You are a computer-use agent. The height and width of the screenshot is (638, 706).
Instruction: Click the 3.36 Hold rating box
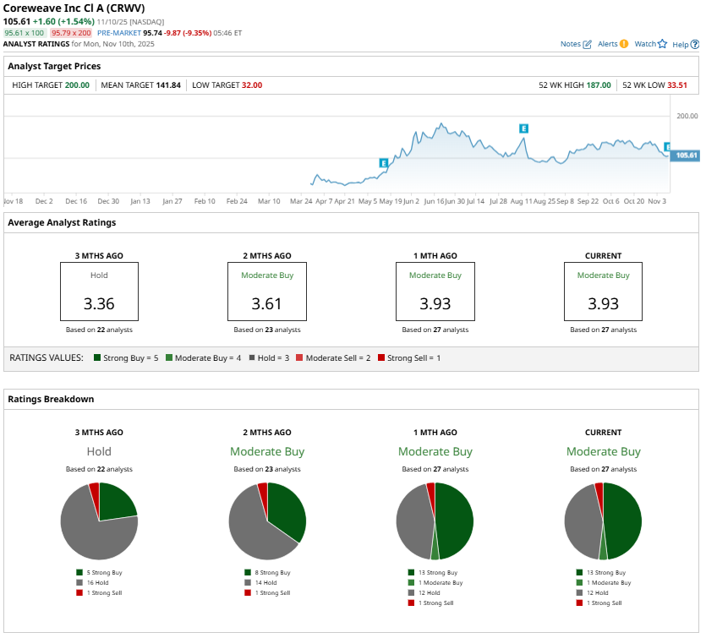[99, 292]
